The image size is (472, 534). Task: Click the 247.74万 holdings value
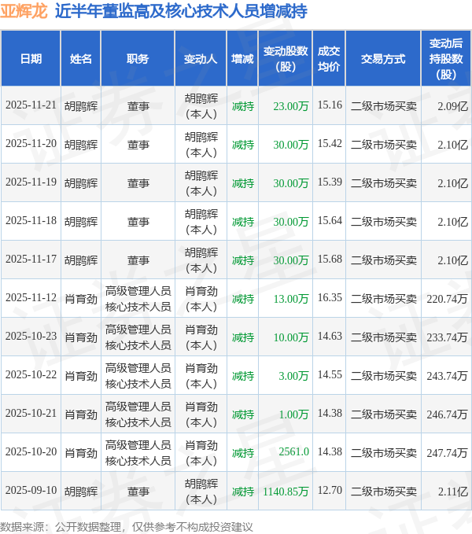[447, 453]
